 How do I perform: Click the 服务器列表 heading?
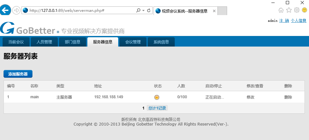[21, 57]
